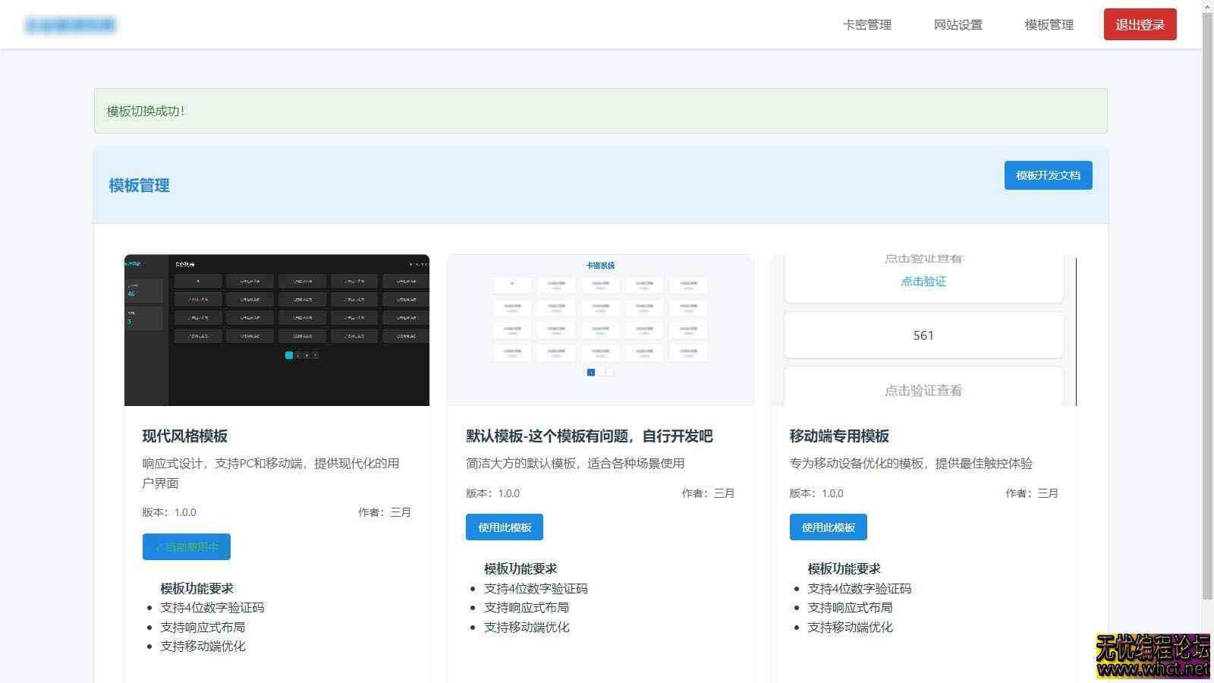Click the 现代风格模板 dark preview image
The image size is (1214, 683).
tap(277, 329)
